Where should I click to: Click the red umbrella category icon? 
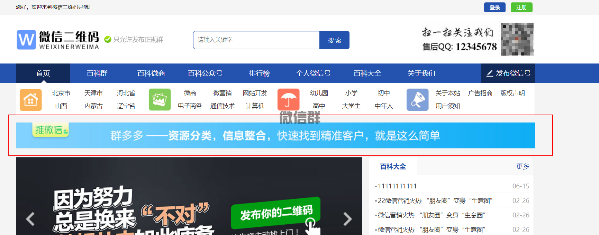288,100
